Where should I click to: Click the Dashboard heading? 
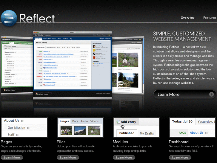tap(179, 142)
